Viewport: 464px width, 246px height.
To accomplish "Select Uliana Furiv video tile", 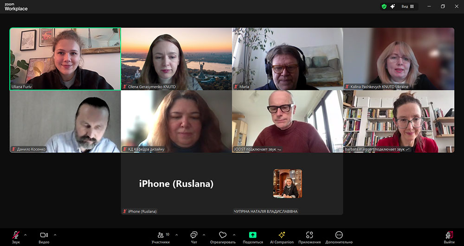I will pyautogui.click(x=65, y=59).
